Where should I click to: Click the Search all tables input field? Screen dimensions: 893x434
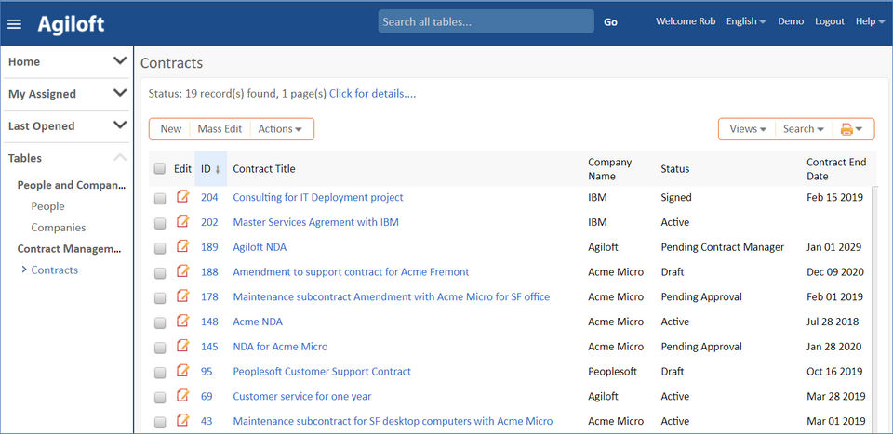pyautogui.click(x=486, y=21)
